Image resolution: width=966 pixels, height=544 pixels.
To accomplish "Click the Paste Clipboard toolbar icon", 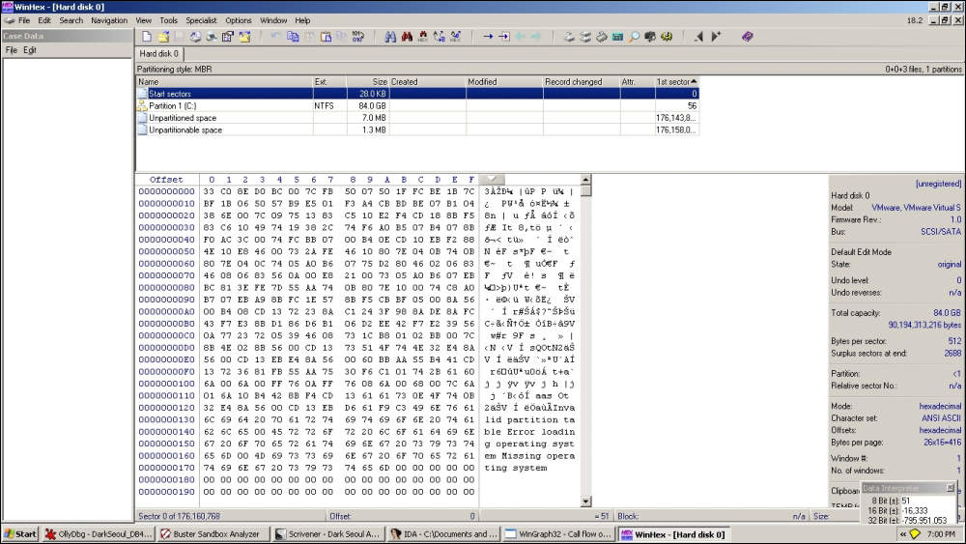I will 326,37.
